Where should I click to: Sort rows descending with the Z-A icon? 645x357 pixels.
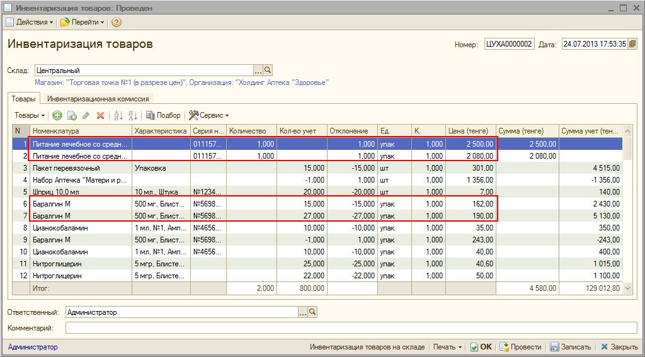pos(132,115)
